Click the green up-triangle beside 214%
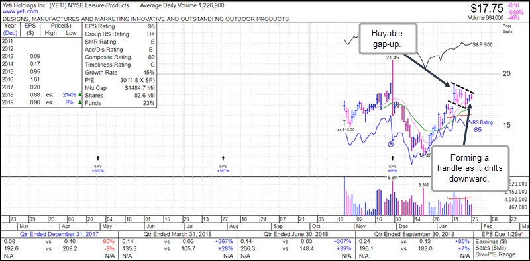Image resolution: width=530 pixels, height=261 pixels. (79, 95)
